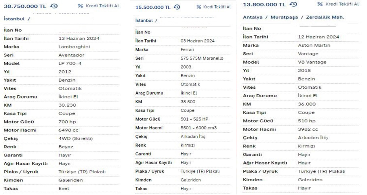Click the percent icon on the Lamborghini listing
367x195 pixels.
(x=80, y=6)
